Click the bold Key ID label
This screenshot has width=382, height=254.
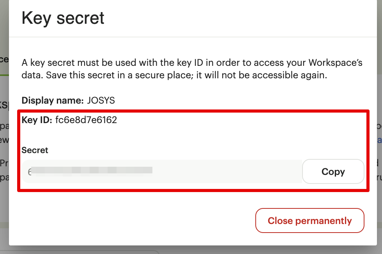[37, 120]
